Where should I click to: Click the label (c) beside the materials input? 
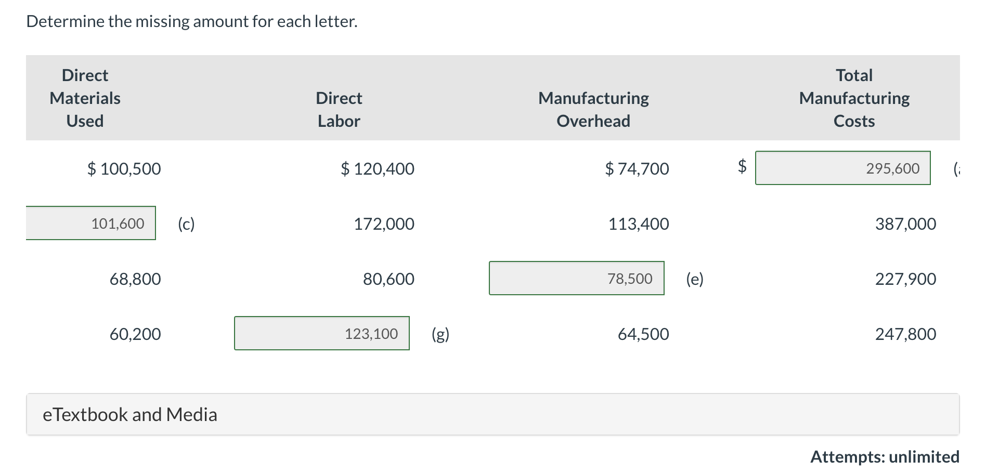[x=186, y=223]
